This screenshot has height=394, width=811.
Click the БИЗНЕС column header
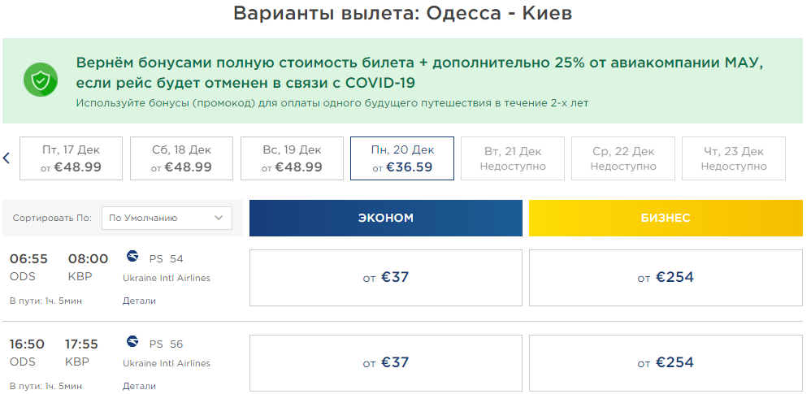point(666,218)
